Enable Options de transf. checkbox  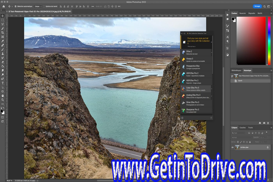point(44,6)
